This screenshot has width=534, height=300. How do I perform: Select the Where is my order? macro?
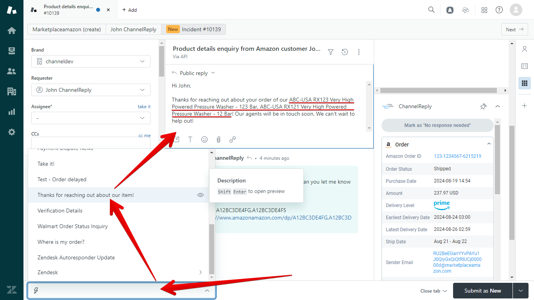(x=118, y=242)
